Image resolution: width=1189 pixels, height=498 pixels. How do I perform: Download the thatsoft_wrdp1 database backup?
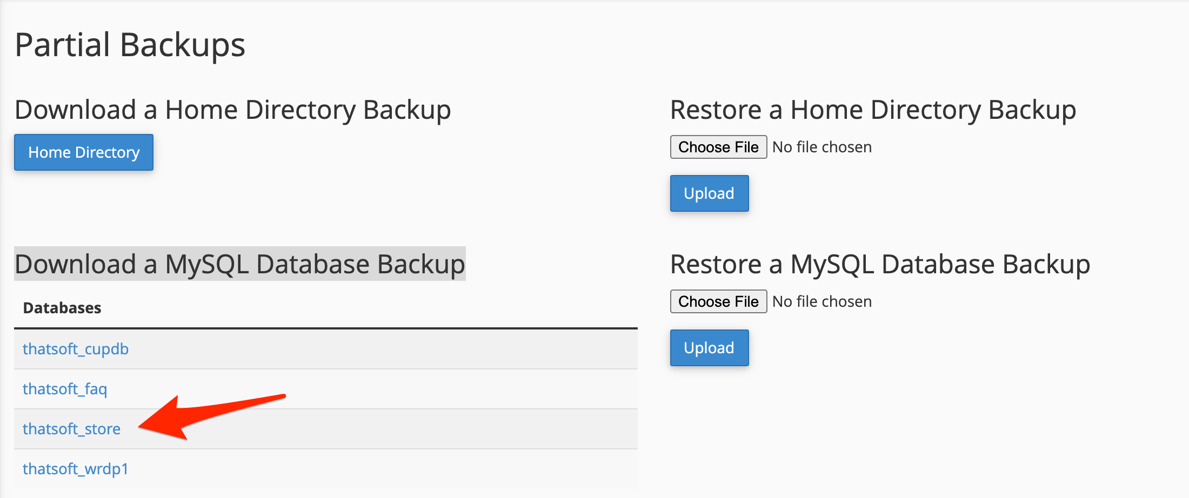[76, 469]
